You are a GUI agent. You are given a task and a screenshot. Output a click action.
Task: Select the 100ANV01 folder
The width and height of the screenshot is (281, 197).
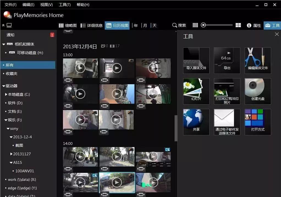click(x=24, y=171)
